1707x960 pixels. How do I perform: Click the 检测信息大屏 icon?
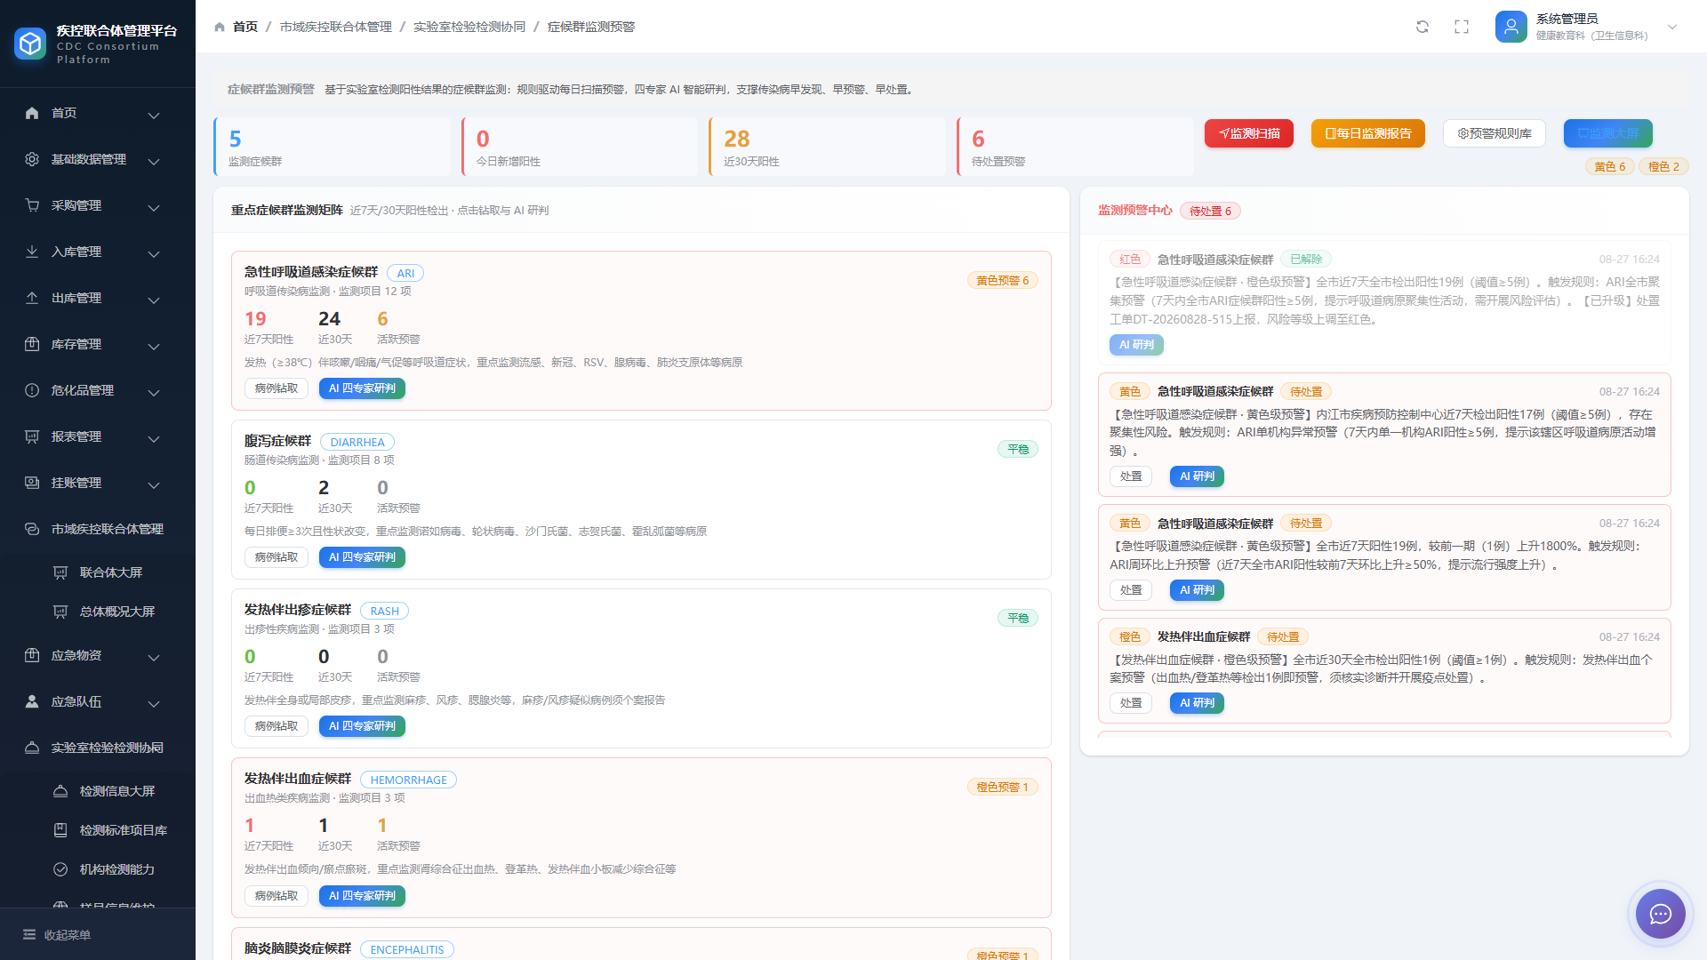click(60, 791)
